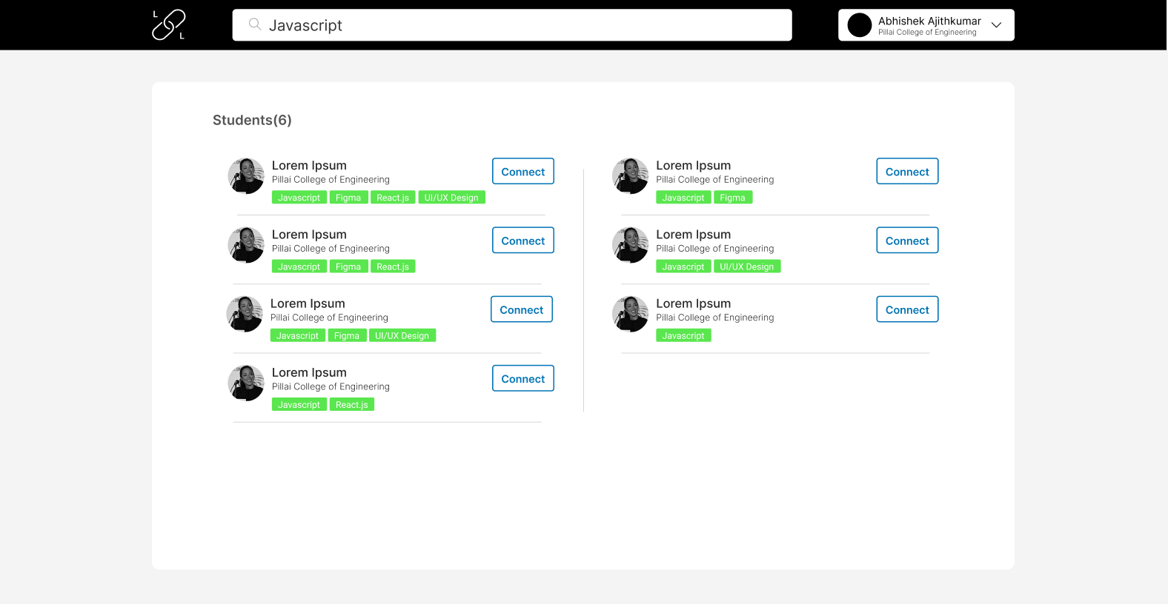The height and width of the screenshot is (604, 1168).
Task: Open profile photo of top right student
Action: pyautogui.click(x=630, y=175)
